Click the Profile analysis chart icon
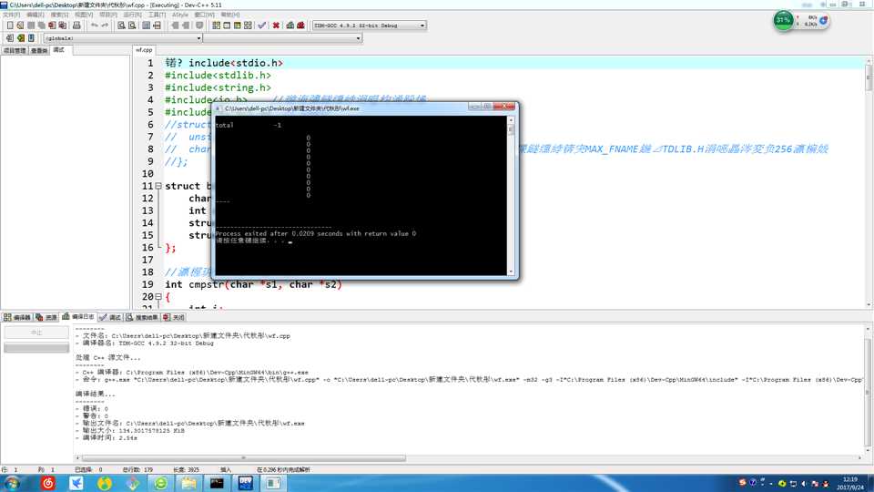Viewport: 874px width, 492px height. (290, 26)
